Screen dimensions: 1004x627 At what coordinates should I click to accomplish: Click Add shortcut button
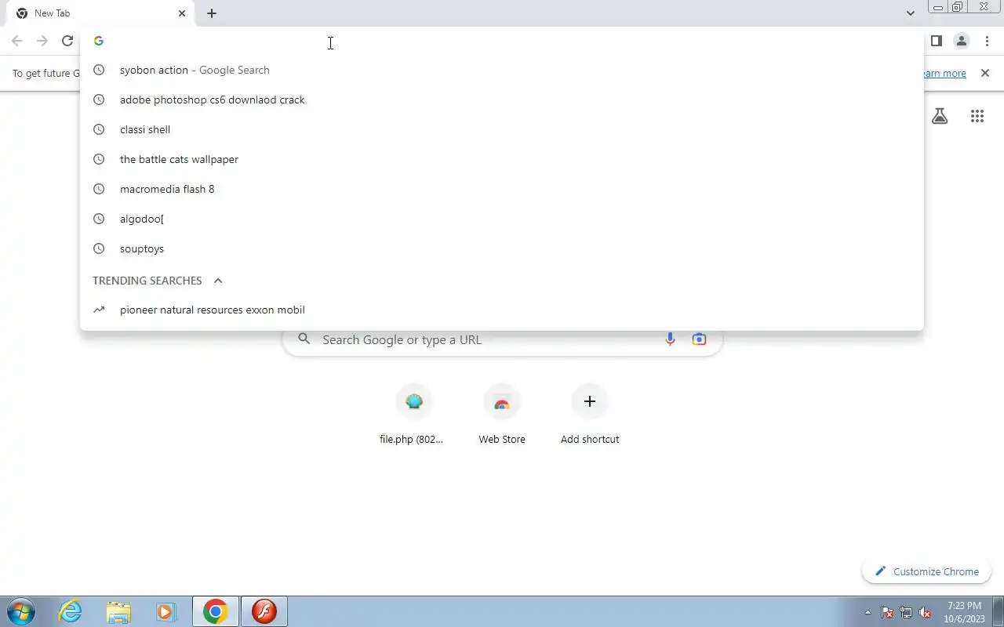[x=590, y=415]
